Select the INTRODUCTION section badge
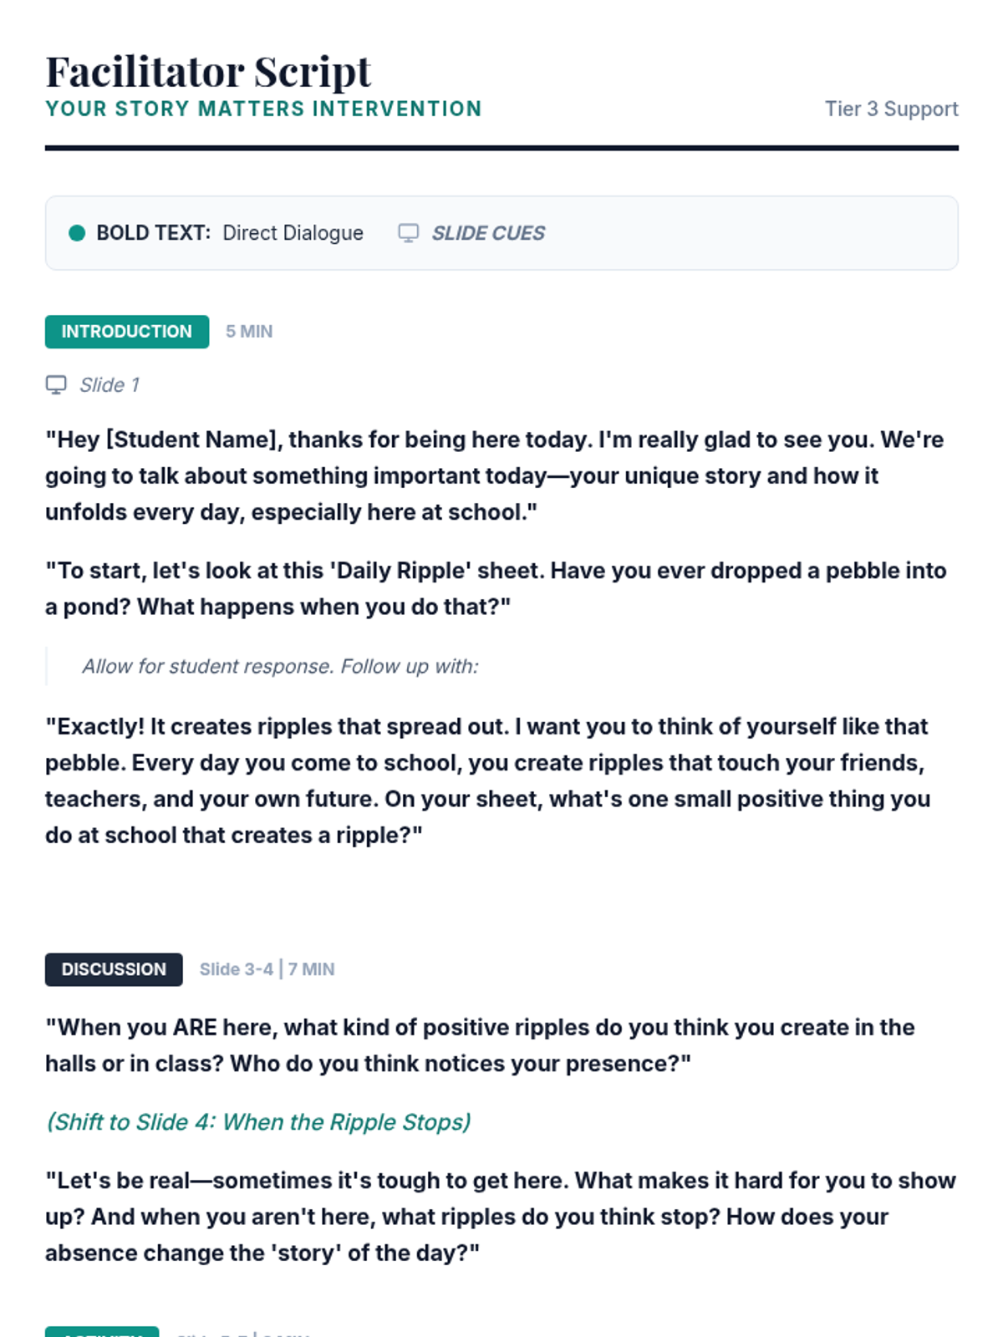The width and height of the screenshot is (1003, 1337). click(127, 332)
